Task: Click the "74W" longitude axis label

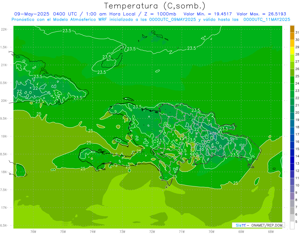Action: pyautogui.click(x=93, y=232)
